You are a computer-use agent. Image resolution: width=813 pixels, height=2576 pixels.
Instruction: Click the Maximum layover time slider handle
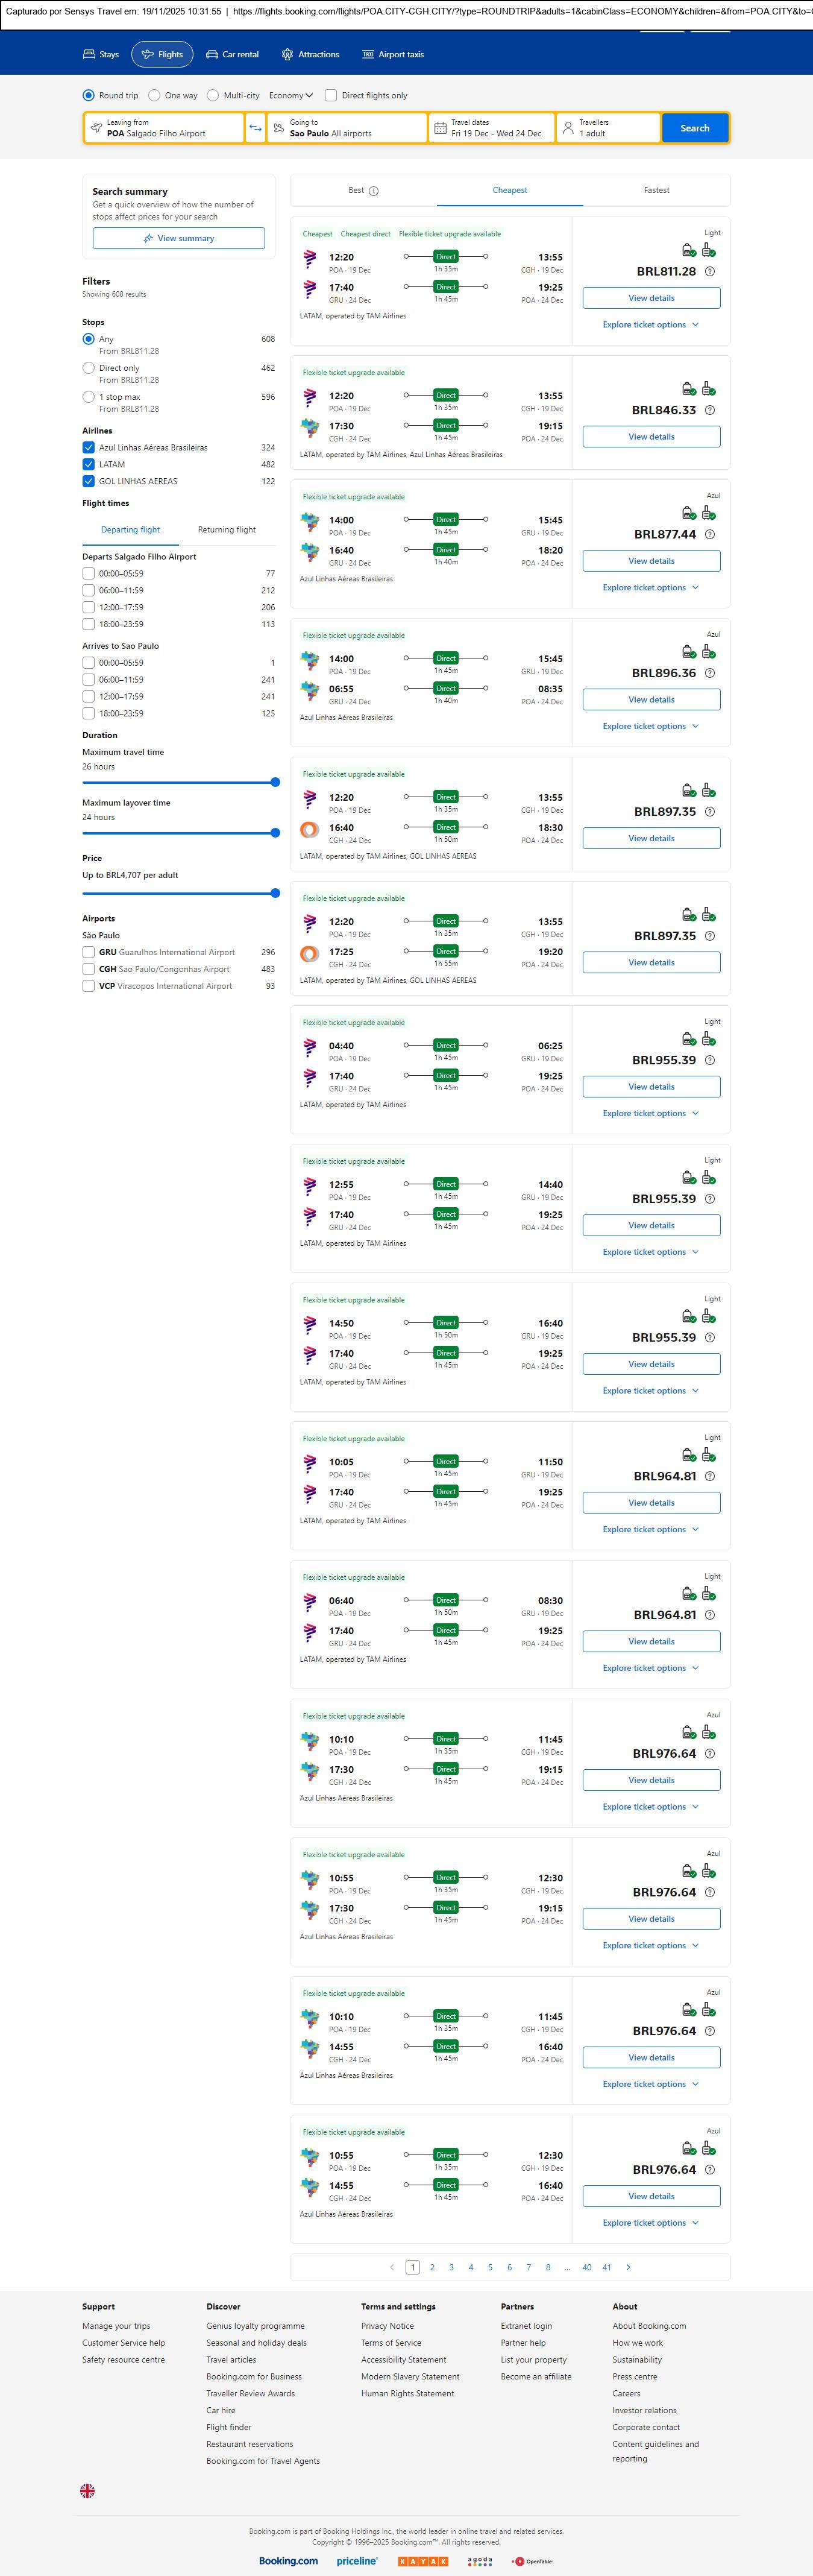(275, 833)
